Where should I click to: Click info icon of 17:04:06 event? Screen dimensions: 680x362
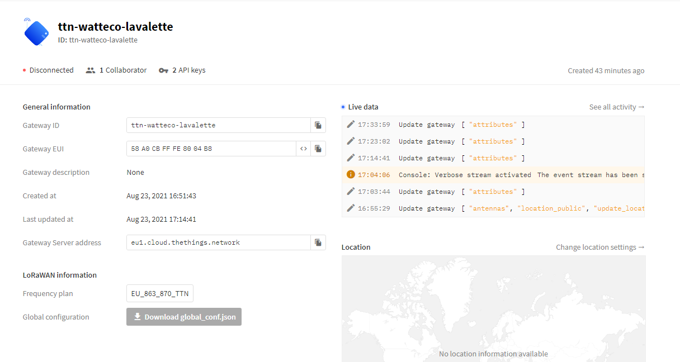tap(351, 174)
